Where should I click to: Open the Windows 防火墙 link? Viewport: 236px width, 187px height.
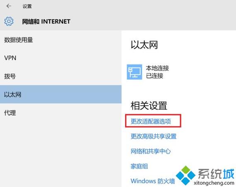(x=153, y=181)
